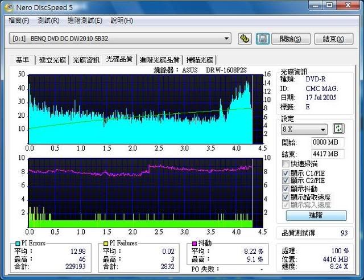Click the yellow PI Failures legend swatch

coord(106,244)
